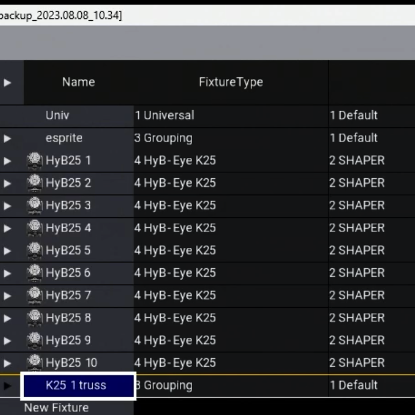Expand the HyB25 6 fixture row
The width and height of the screenshot is (415, 415).
7,273
